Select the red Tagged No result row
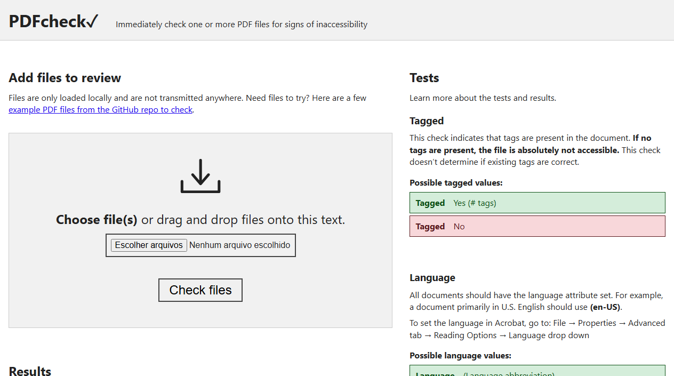 pos(537,226)
